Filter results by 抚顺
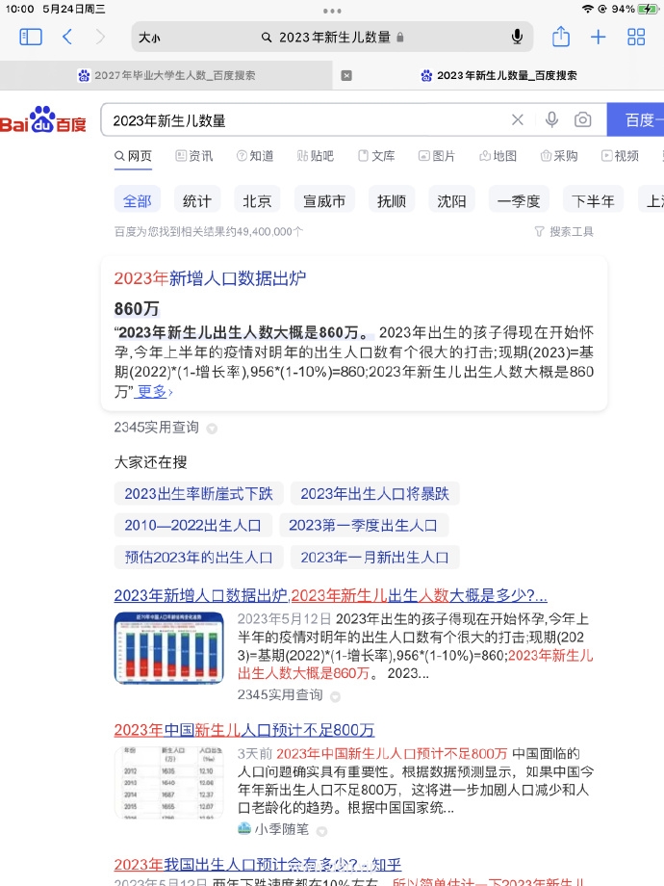The width and height of the screenshot is (664, 886). point(392,200)
